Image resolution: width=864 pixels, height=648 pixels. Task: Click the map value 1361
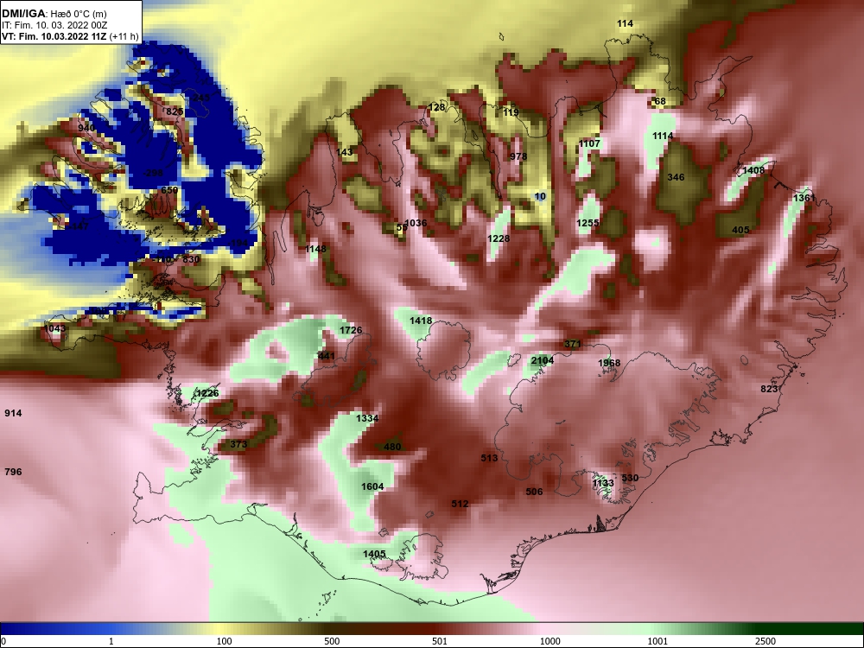[804, 198]
